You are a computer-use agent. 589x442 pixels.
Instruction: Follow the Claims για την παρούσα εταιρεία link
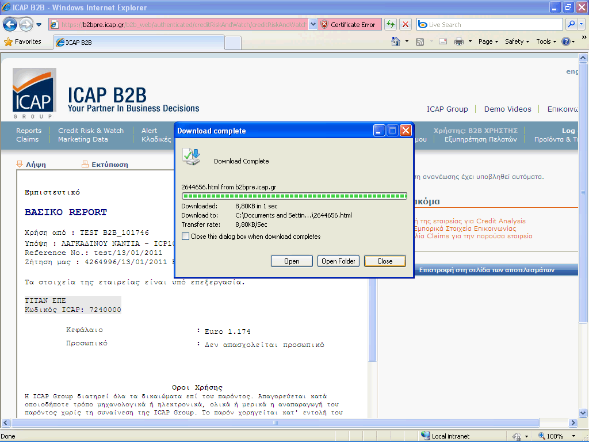coord(473,236)
